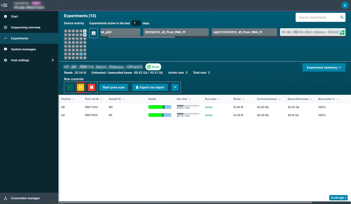Select experiment card 20230213_JD_Prom_RNA_PI
The image size is (351, 204).
176,32
